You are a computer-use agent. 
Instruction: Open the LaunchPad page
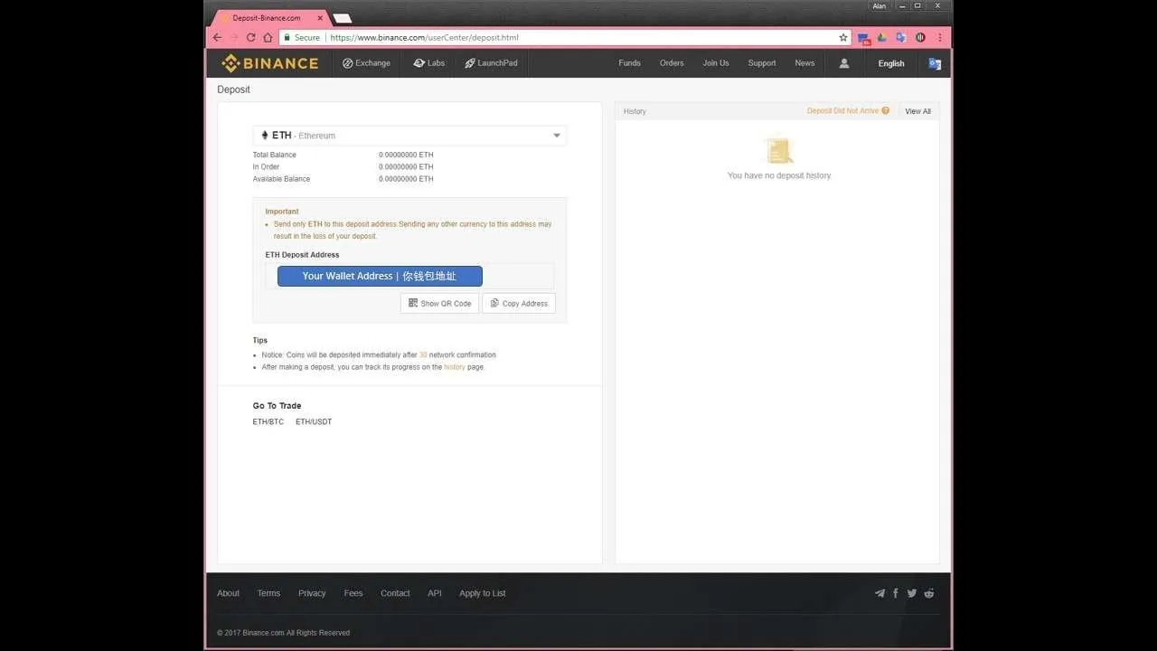point(491,63)
